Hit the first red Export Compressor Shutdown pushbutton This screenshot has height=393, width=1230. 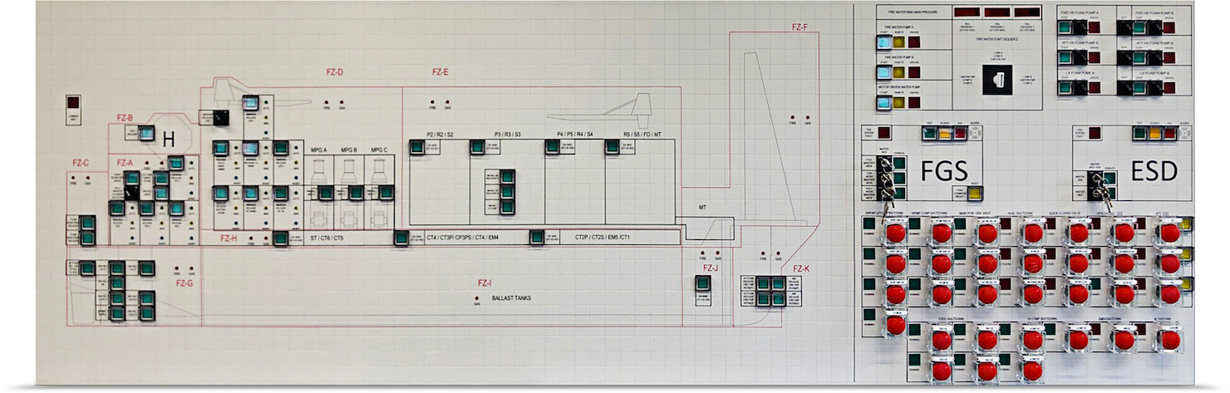point(895,233)
